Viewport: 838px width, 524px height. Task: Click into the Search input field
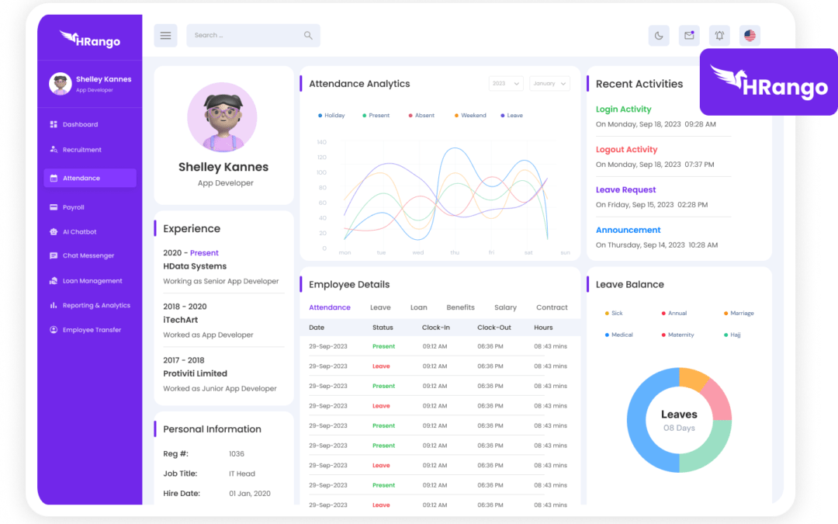(244, 35)
